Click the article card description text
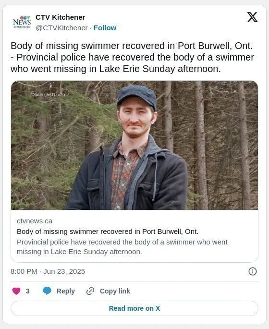 click(122, 247)
